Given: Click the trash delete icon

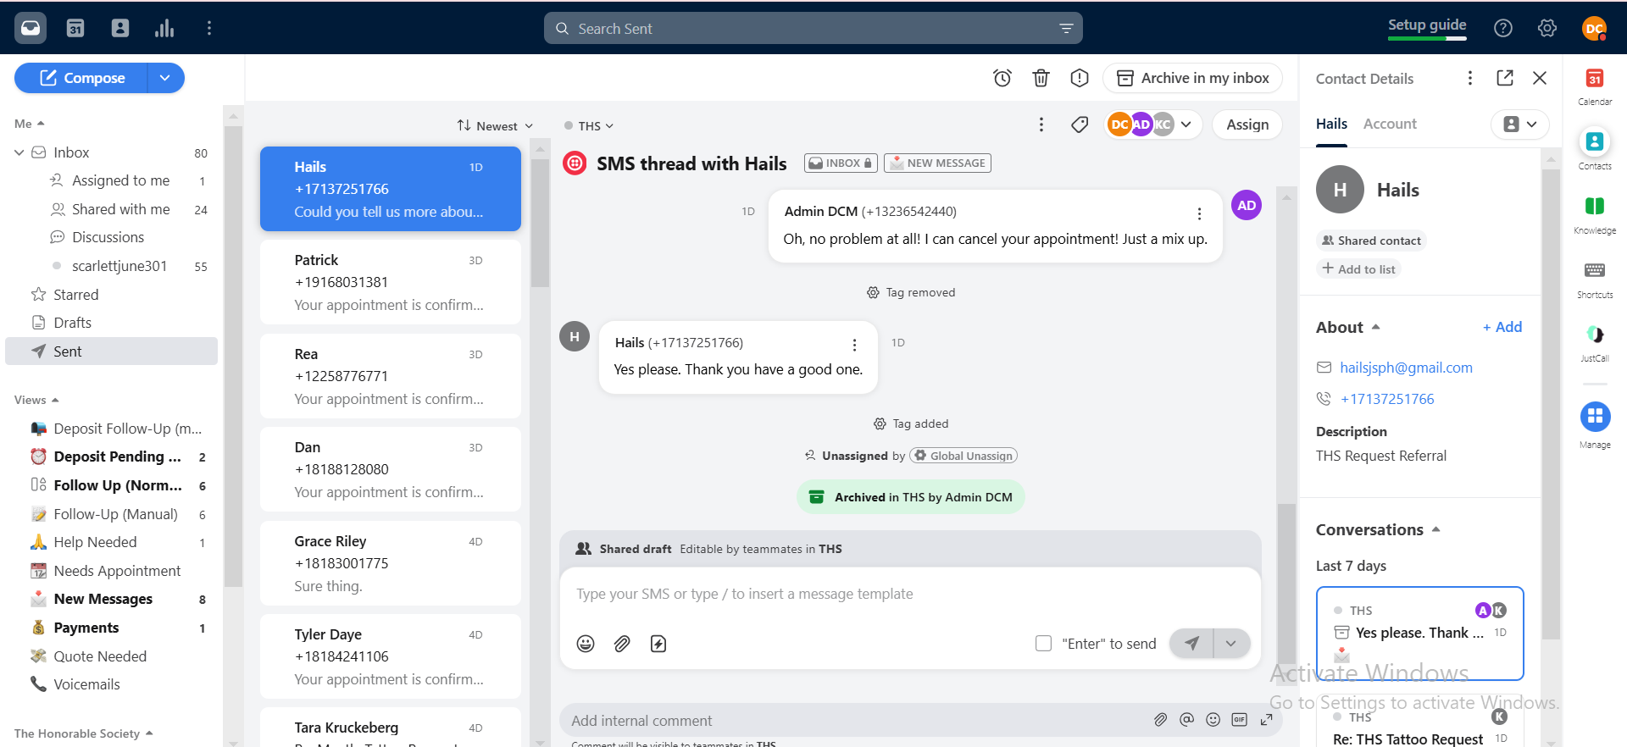Looking at the screenshot, I should 1041,78.
